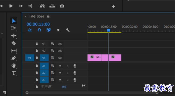175x96 pixels.
Task: Toggle lock on track V2
Action: [x=37, y=51]
